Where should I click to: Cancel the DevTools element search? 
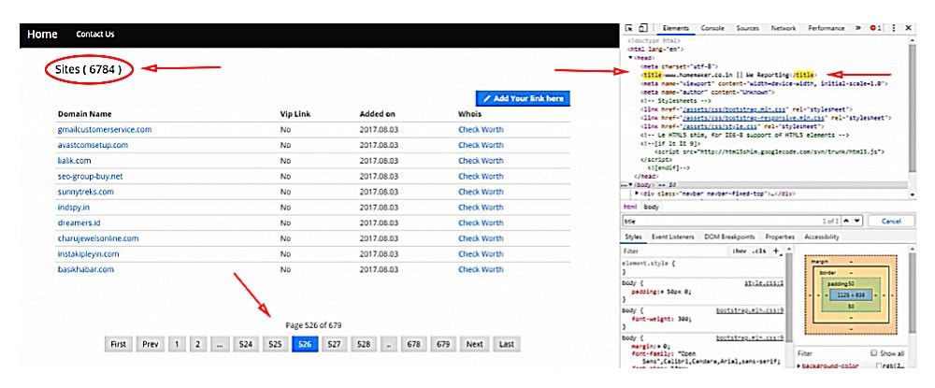coord(891,222)
